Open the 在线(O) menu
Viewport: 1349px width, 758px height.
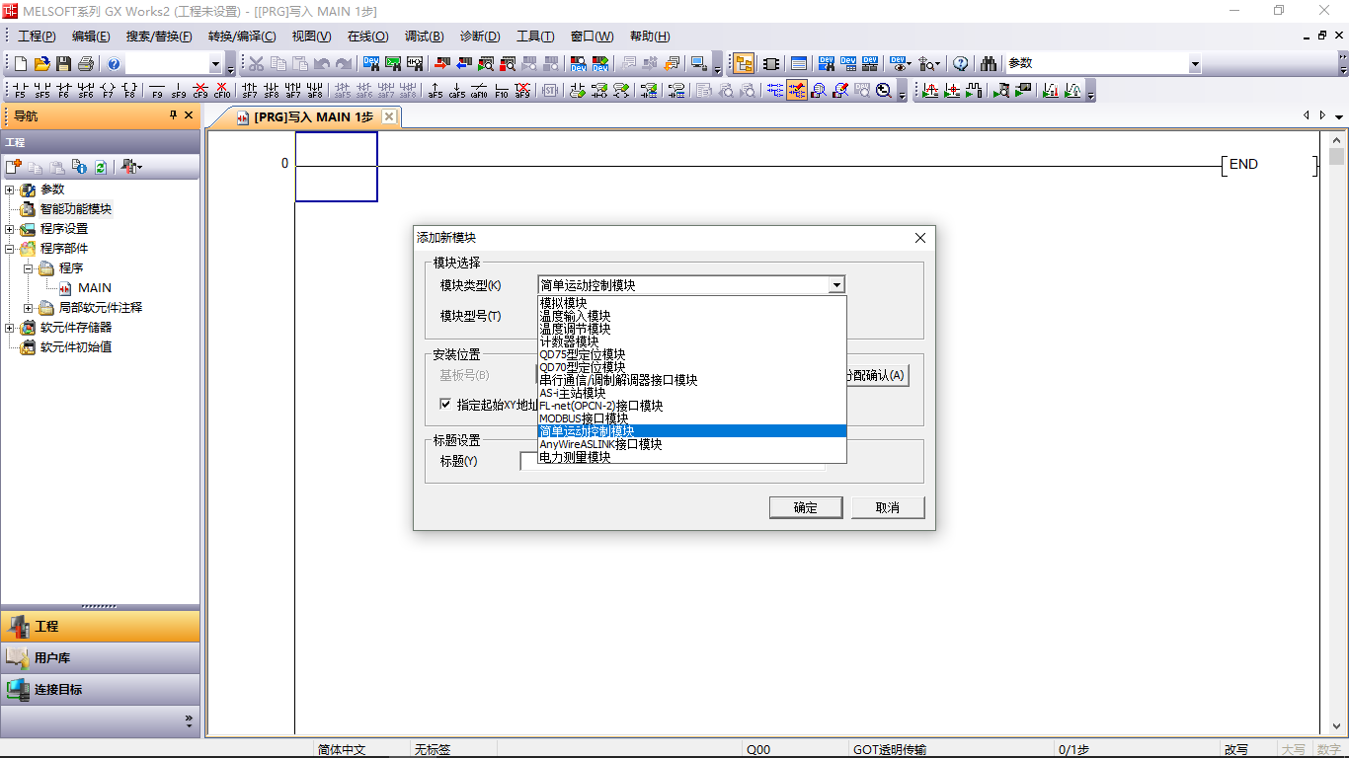pos(367,37)
